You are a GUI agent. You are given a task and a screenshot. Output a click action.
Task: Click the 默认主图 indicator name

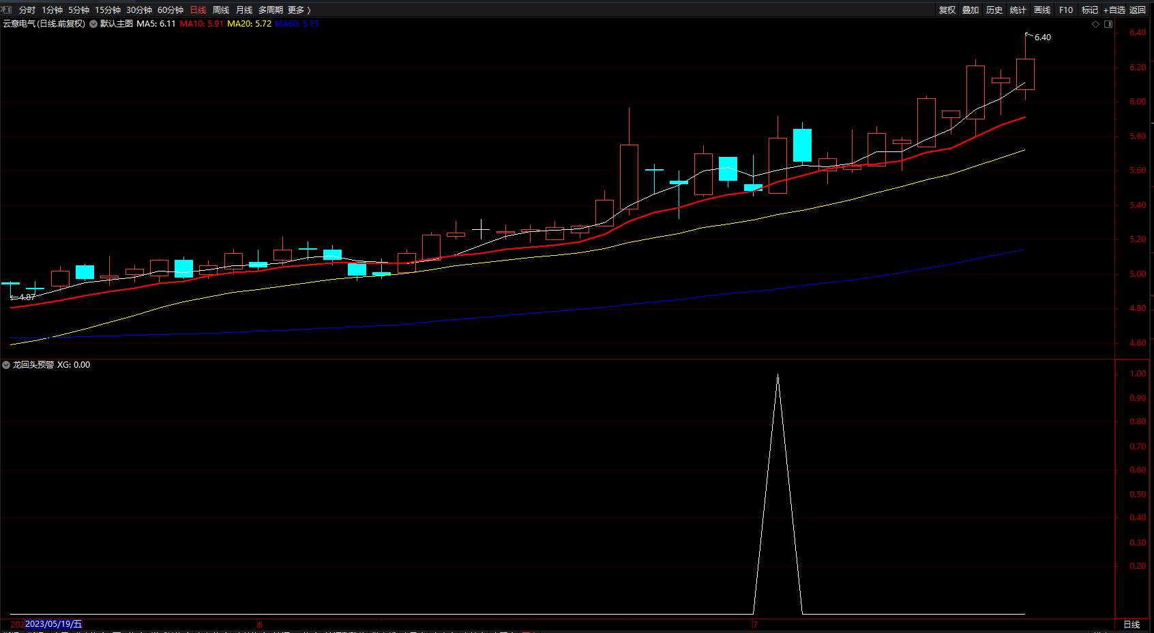tap(117, 24)
